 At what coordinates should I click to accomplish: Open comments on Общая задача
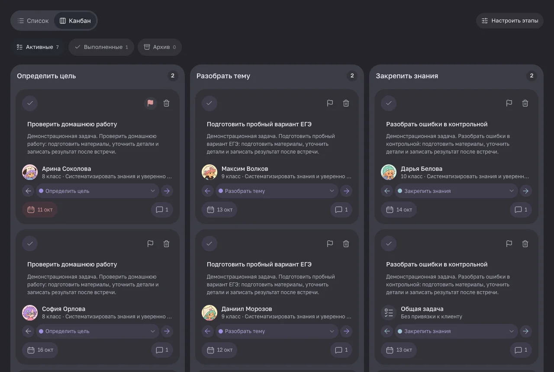coord(521,350)
